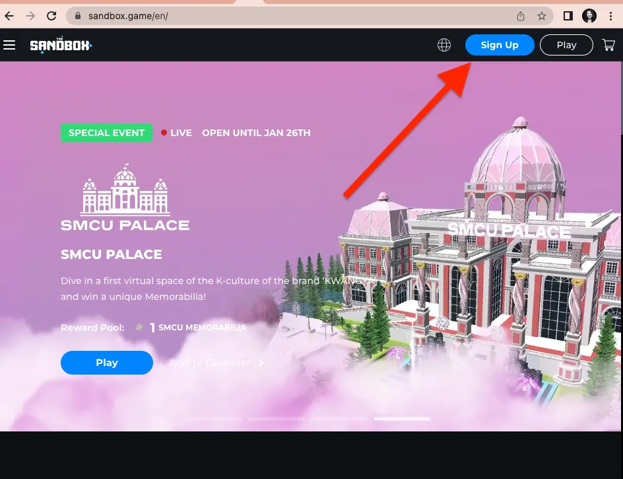Image resolution: width=623 pixels, height=479 pixels.
Task: Open Chrome's three-dot menu
Action: point(610,16)
